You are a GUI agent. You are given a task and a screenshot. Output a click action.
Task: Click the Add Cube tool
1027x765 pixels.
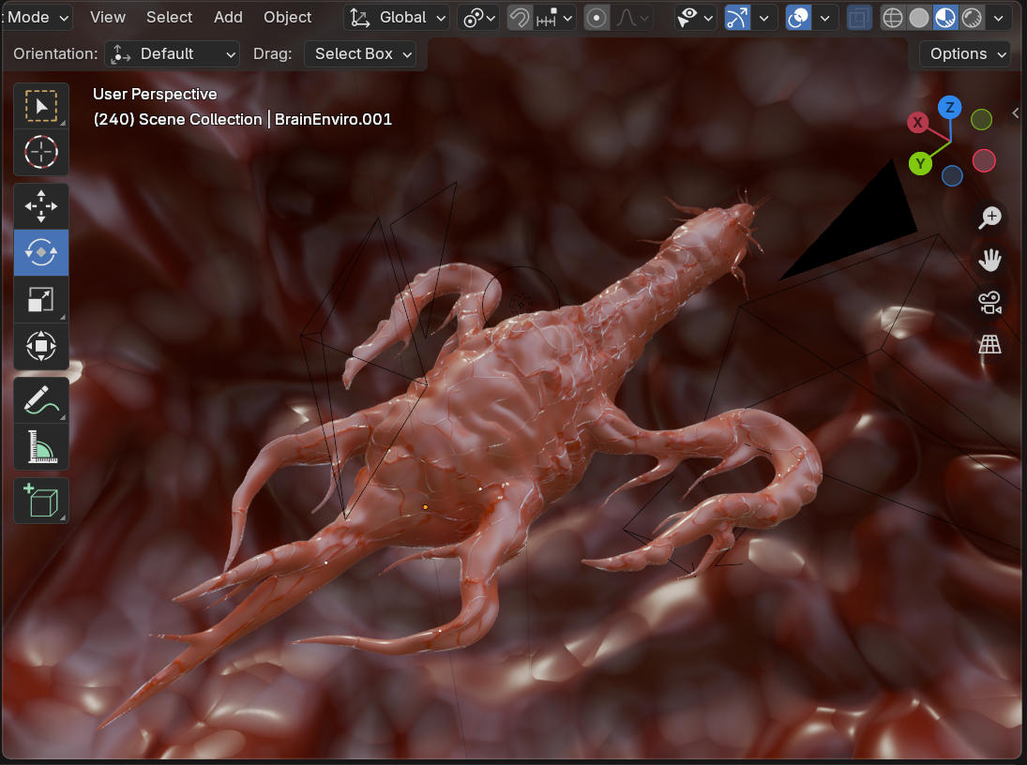(41, 501)
